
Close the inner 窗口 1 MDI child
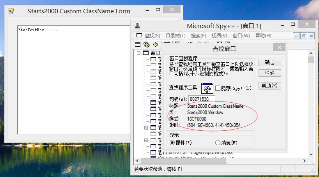pos(311,36)
